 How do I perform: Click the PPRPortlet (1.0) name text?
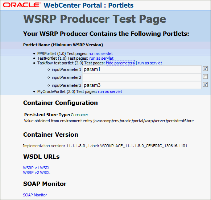coord(51,54)
